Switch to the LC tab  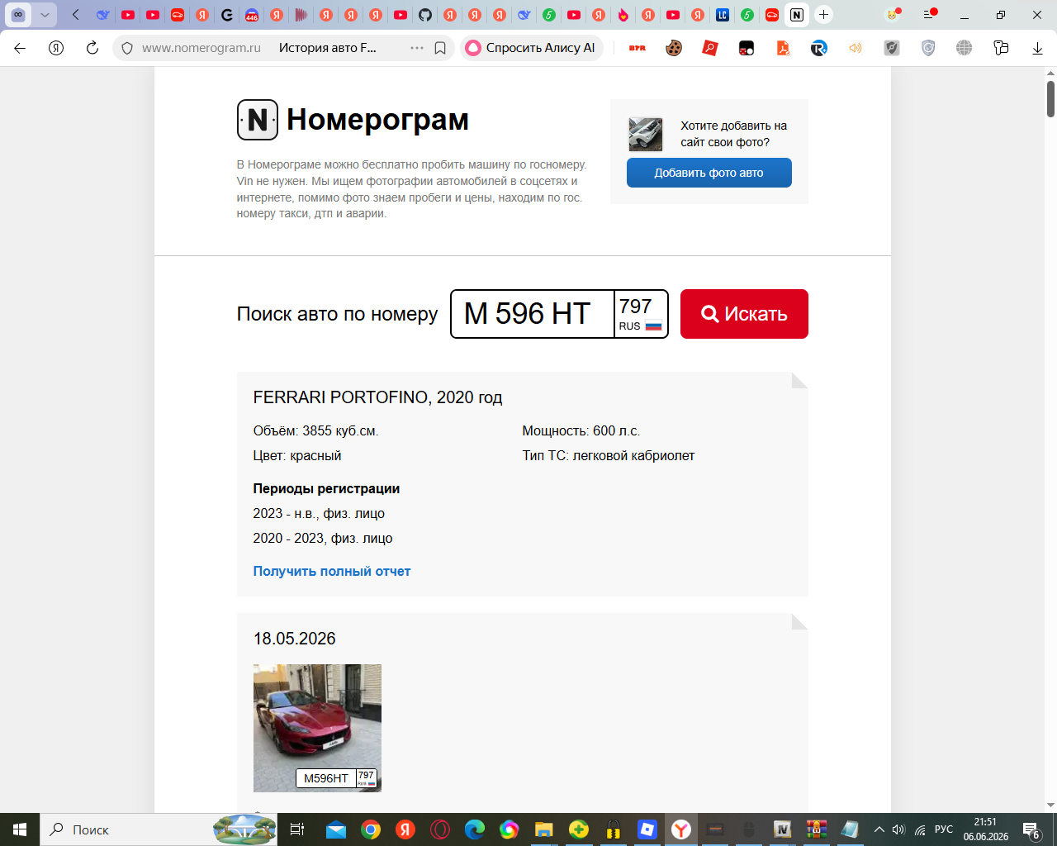tap(723, 15)
